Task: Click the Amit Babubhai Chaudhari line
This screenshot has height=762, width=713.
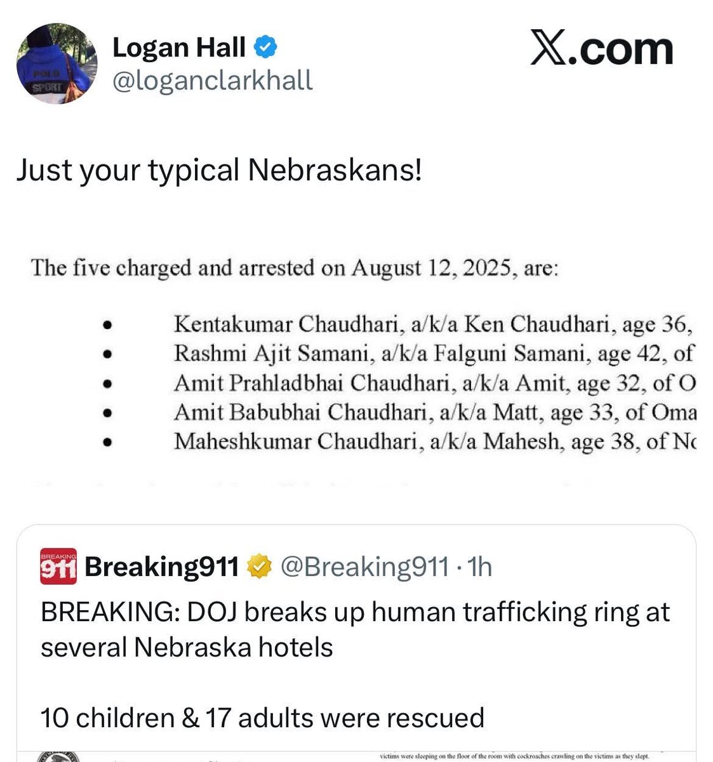Action: click(x=435, y=412)
